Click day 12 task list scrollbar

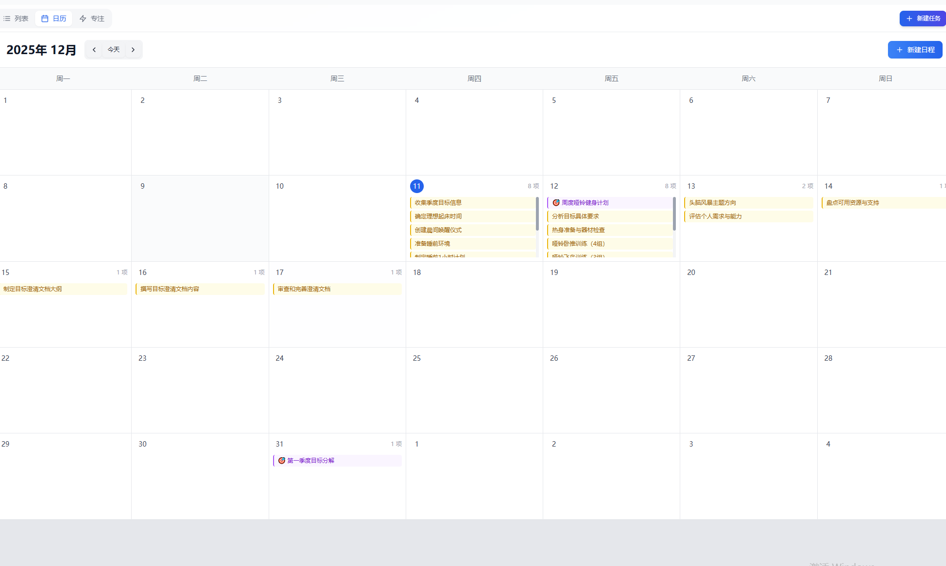point(674,215)
